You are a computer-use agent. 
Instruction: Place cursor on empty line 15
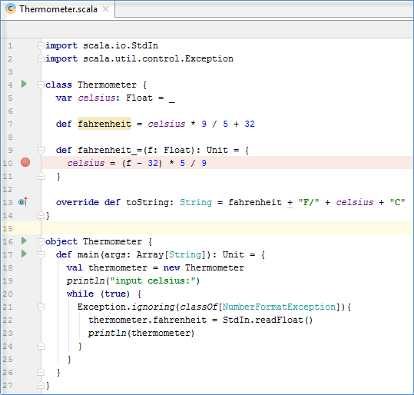227,228
